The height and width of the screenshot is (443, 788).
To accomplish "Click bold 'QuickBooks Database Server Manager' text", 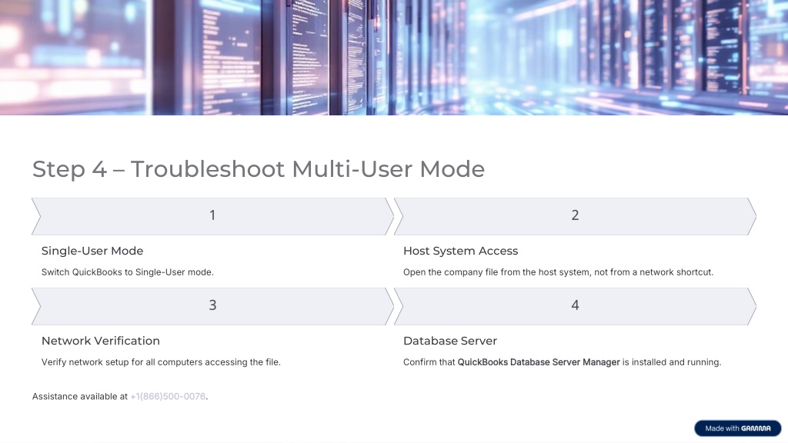I will pyautogui.click(x=539, y=362).
